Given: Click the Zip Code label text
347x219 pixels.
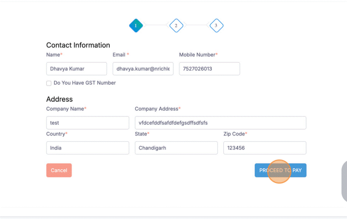Looking at the screenshot, I should pos(234,134).
